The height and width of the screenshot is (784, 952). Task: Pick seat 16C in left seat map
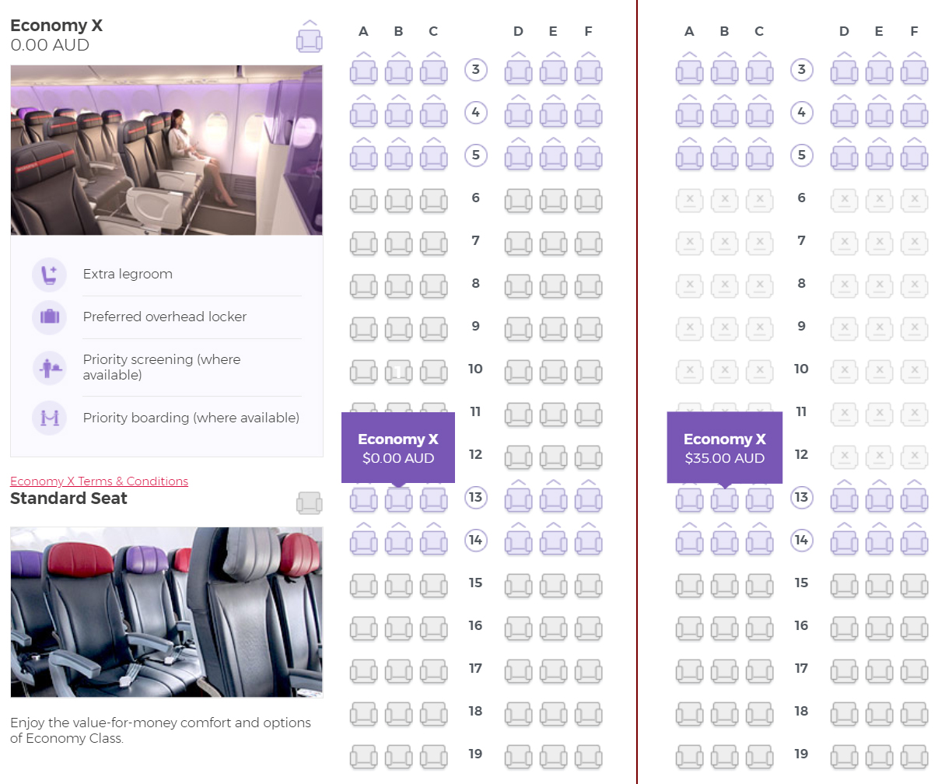coord(433,628)
